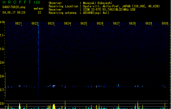
Task: Click the 'Observer' field label
Action: click(55, 3)
